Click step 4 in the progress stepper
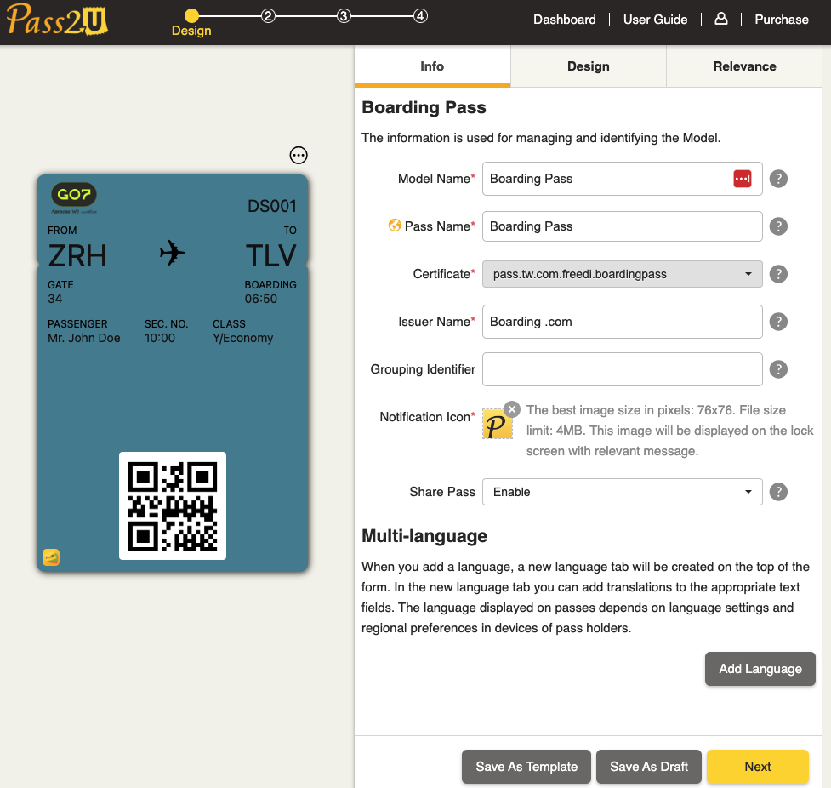 (418, 15)
